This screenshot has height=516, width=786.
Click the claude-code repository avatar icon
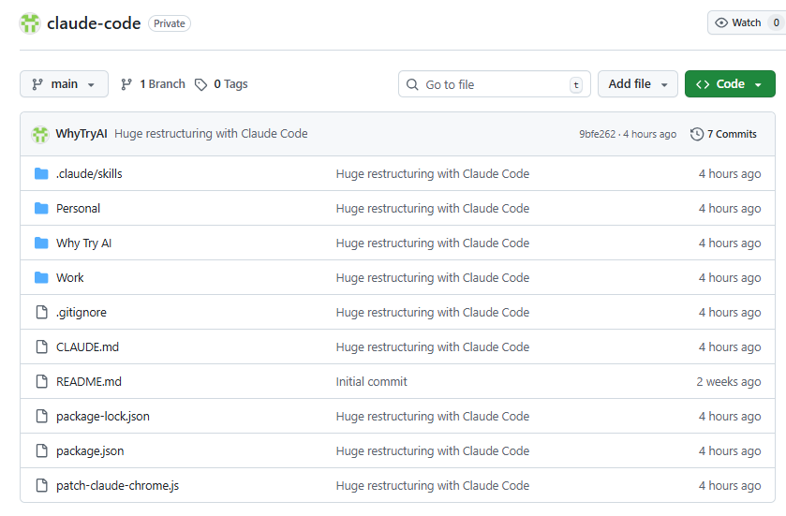[x=30, y=23]
